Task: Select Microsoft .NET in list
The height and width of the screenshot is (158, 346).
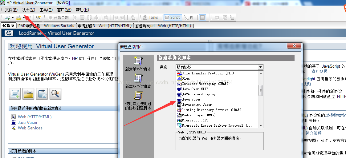Action: point(195,120)
